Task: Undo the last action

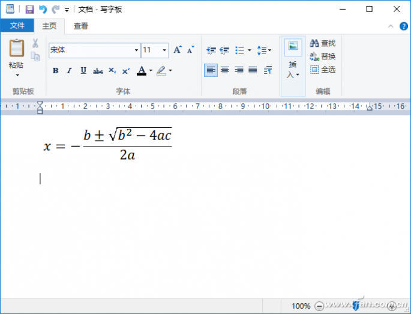Action: (x=43, y=10)
